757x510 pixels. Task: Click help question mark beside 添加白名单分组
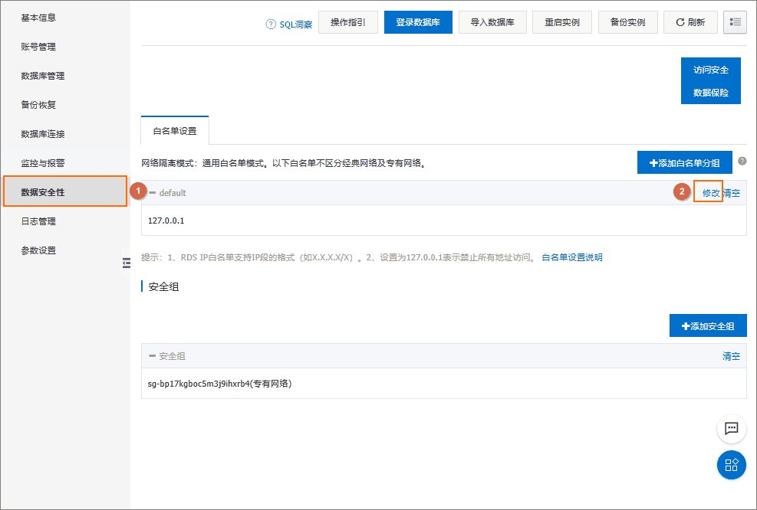(x=742, y=162)
